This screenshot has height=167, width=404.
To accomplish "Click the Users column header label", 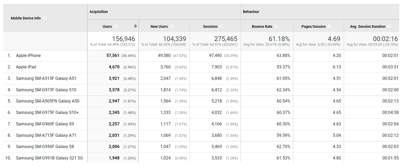I will (107, 26).
